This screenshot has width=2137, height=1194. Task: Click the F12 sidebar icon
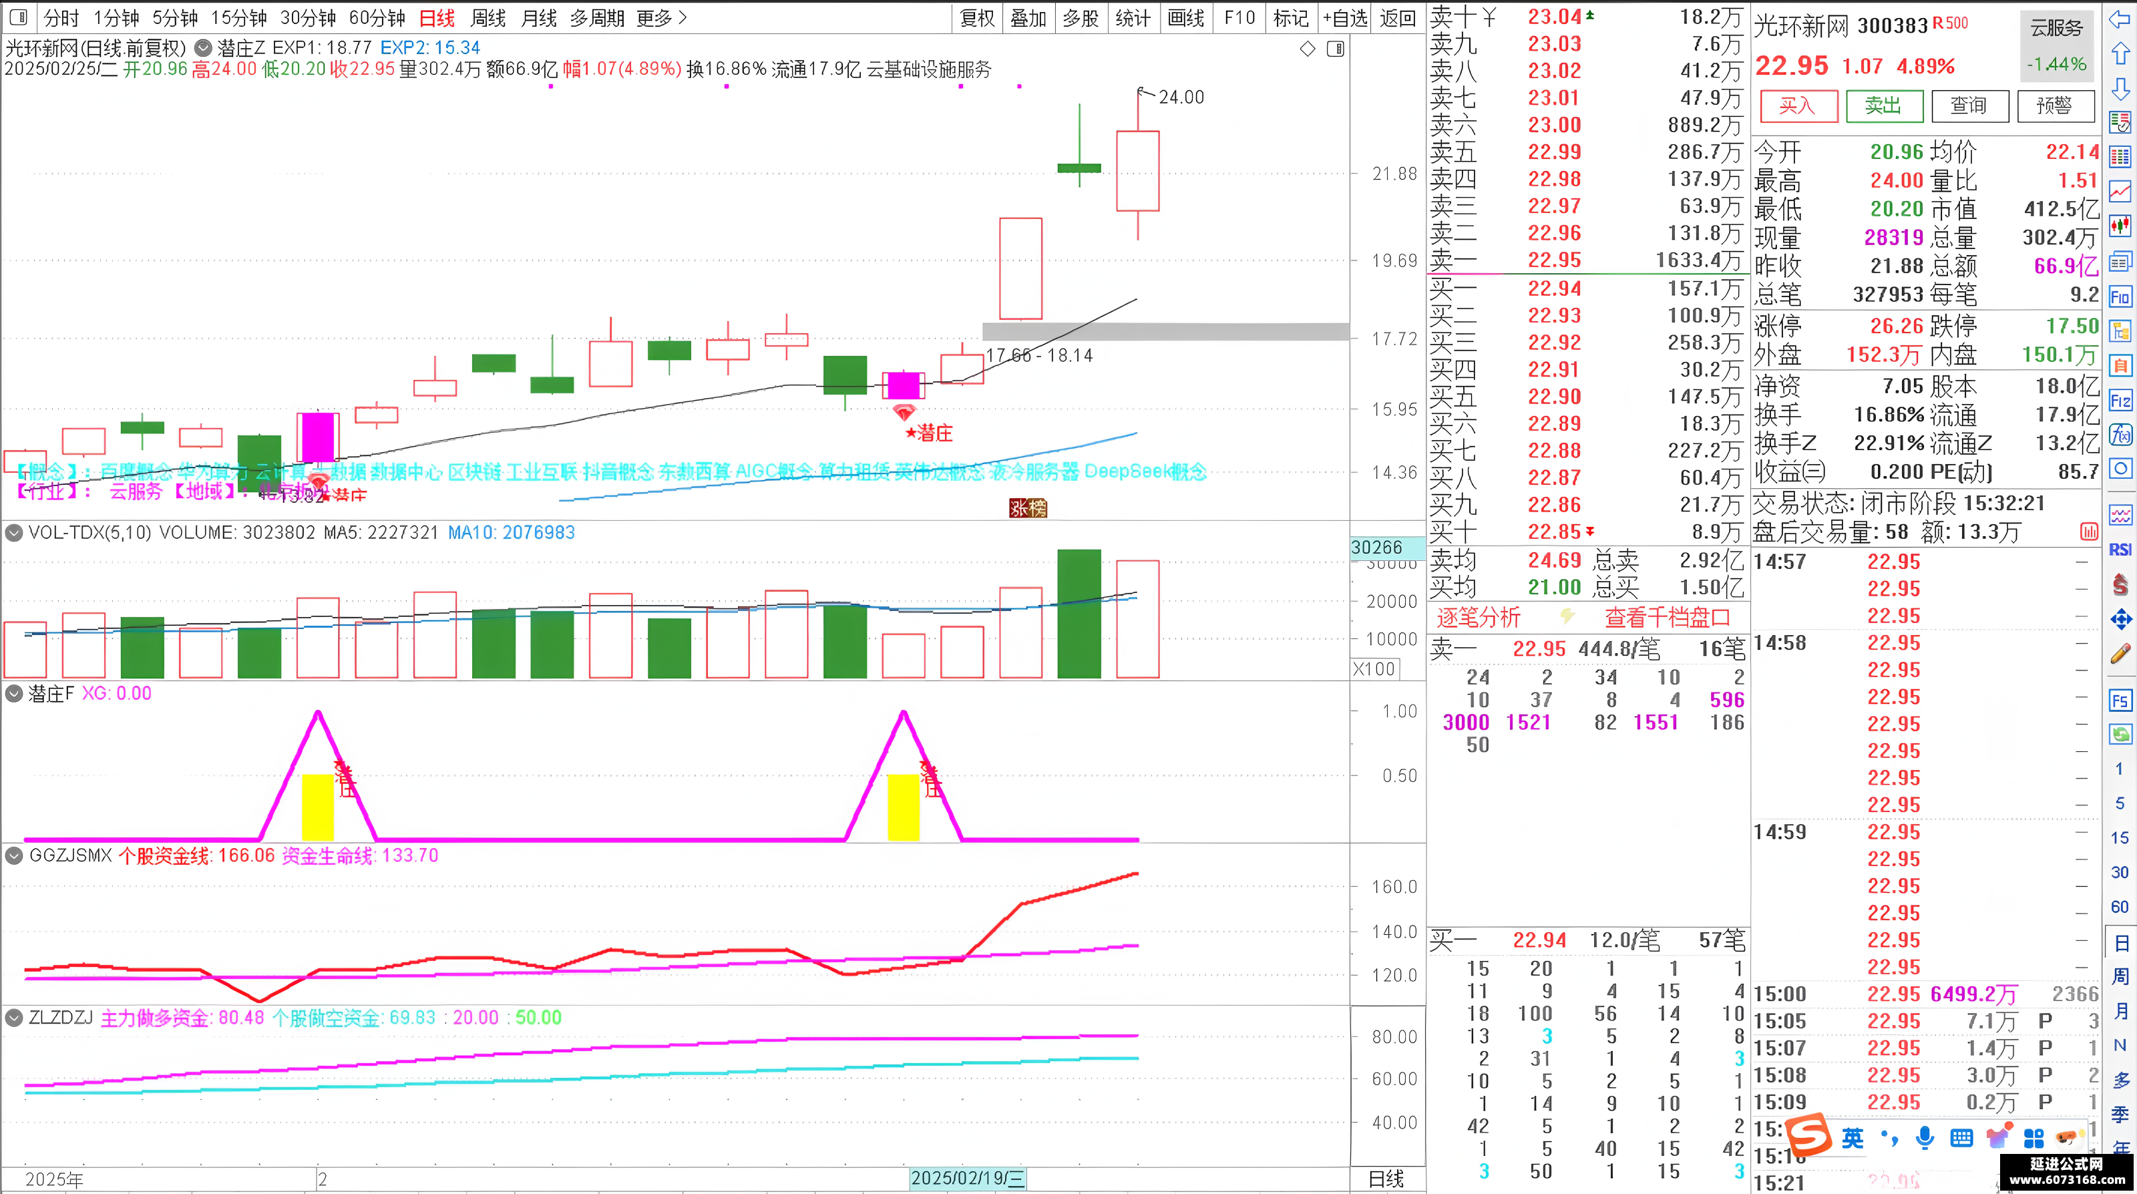pyautogui.click(x=2120, y=401)
